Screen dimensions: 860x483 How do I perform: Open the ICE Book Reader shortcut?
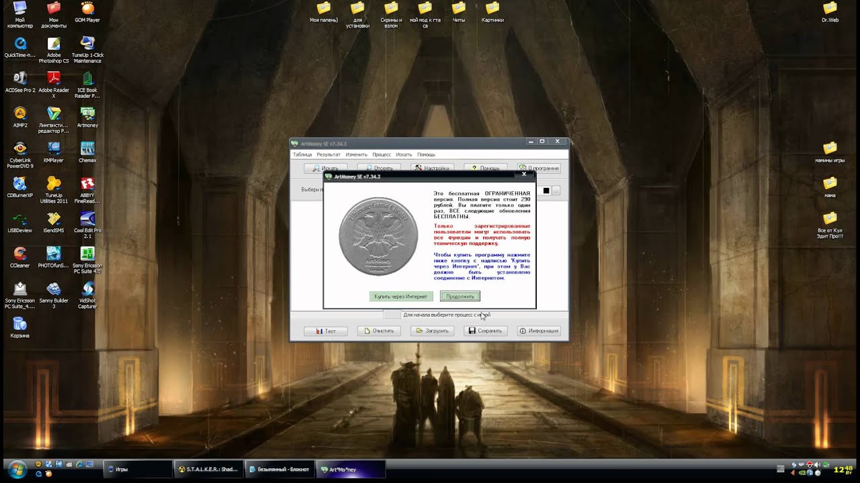pyautogui.click(x=87, y=85)
